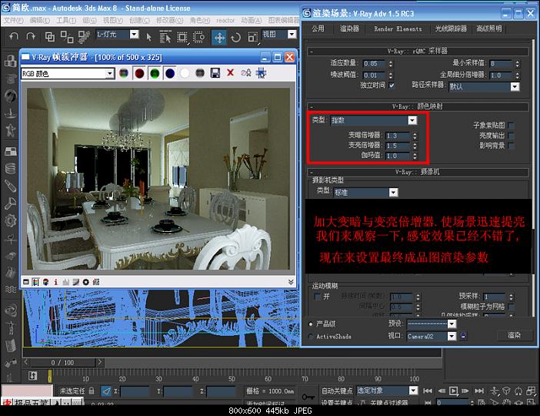
Task: Switch to RGB color channel icon in frame buffer
Action: 124,73
